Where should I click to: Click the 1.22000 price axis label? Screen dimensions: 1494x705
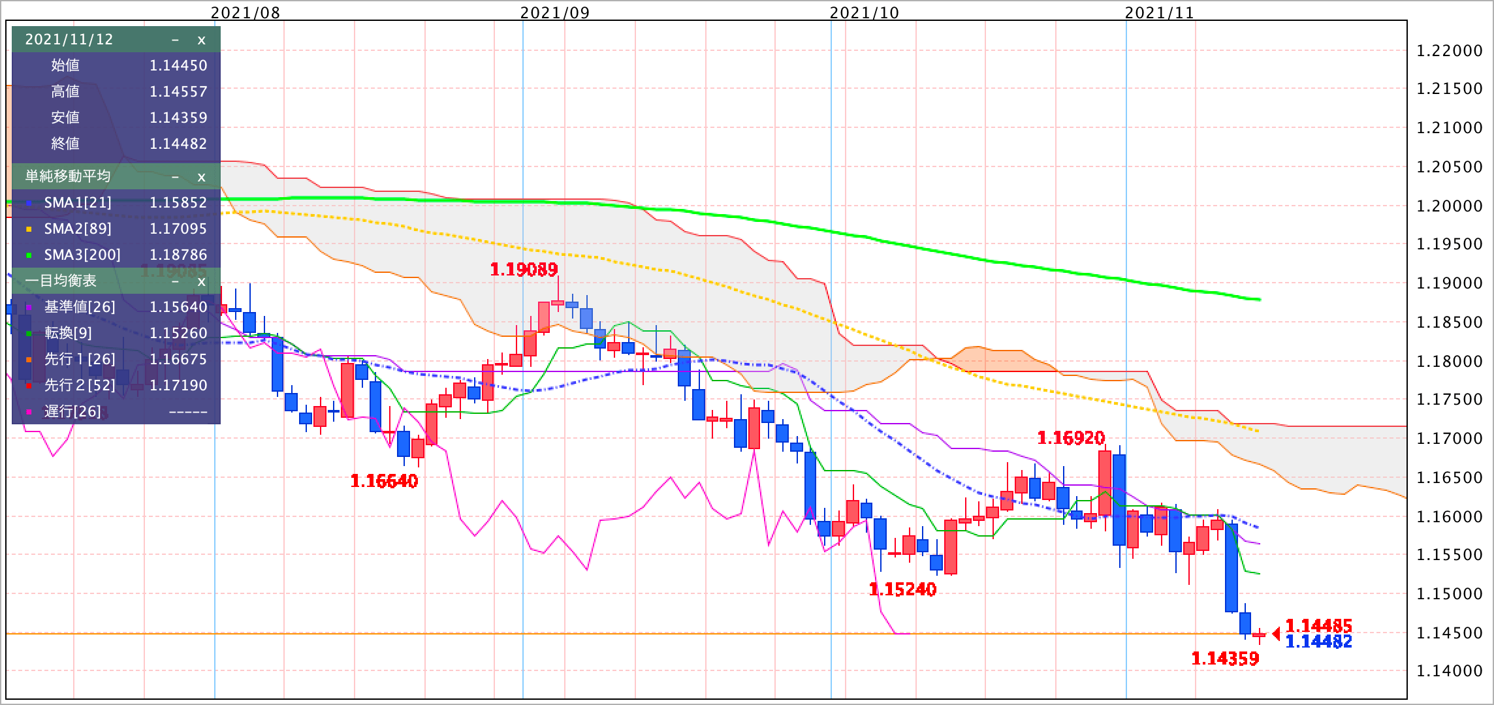[1450, 51]
